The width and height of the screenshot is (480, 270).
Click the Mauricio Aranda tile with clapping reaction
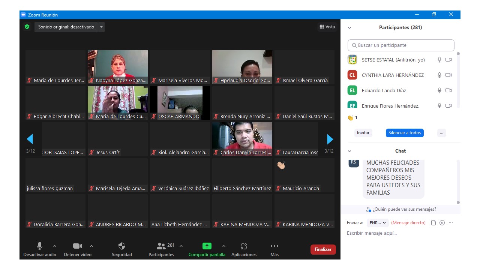[304, 175]
